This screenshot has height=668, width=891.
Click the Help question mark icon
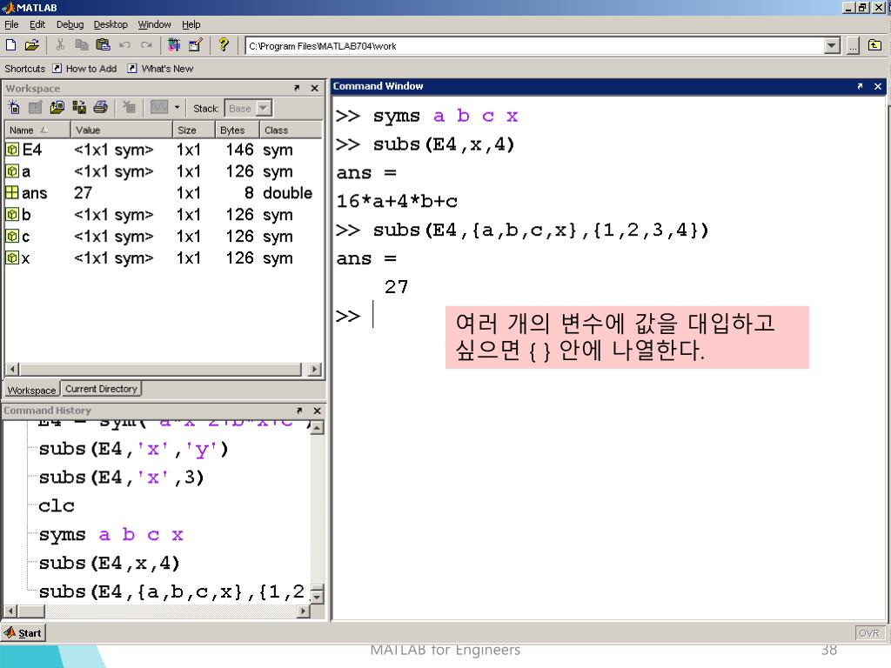click(224, 44)
